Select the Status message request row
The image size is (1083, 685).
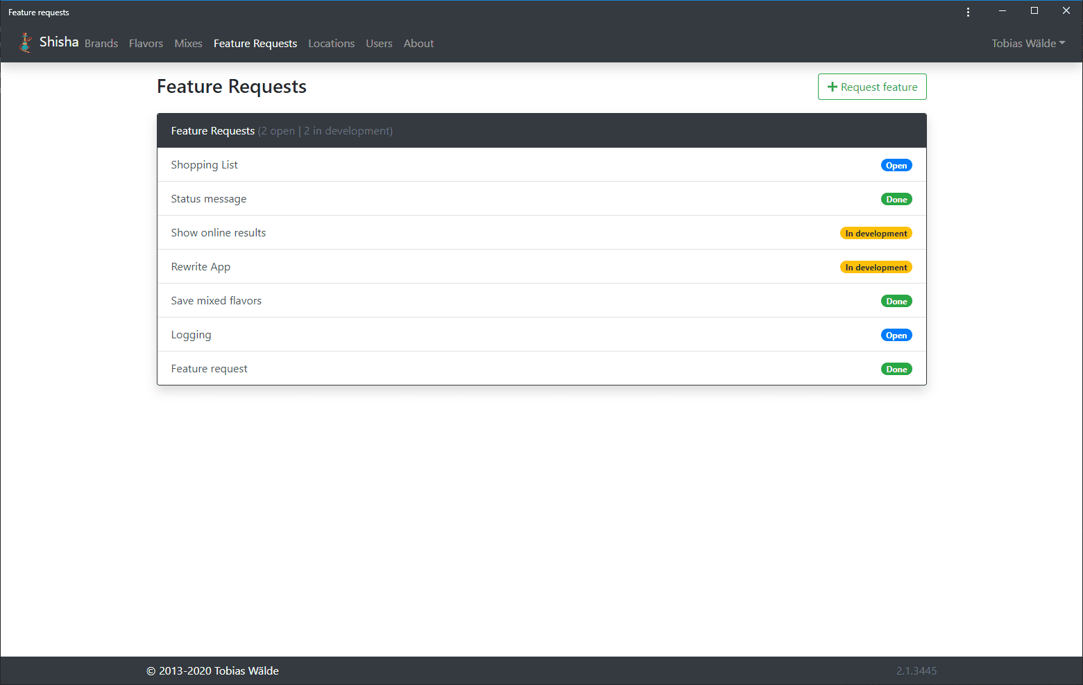[542, 199]
